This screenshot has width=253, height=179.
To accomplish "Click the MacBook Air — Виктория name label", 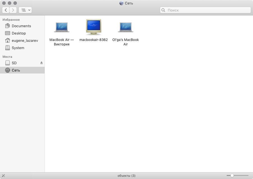I will [62, 42].
